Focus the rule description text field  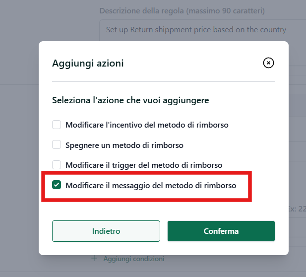[x=202, y=30]
